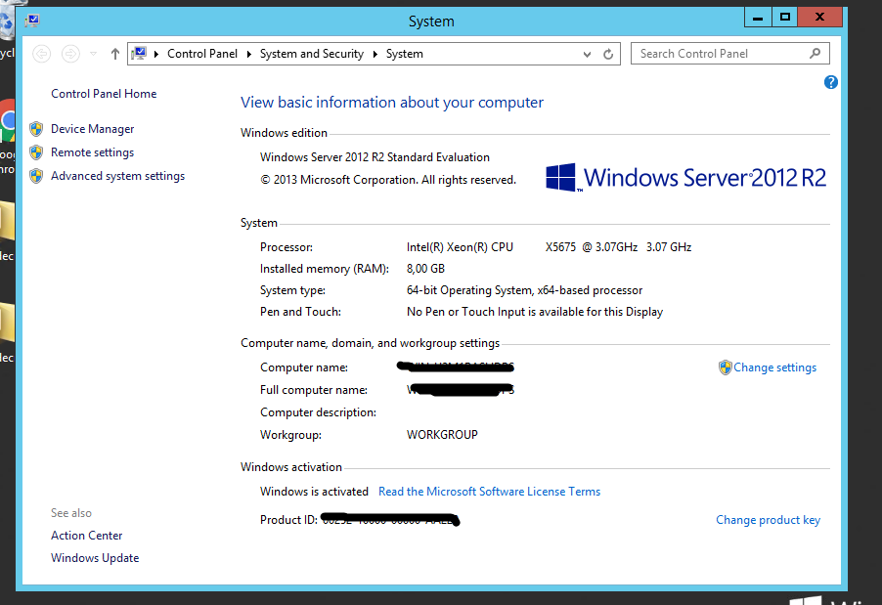Click the No Pen or Touch Input text
Image resolution: width=882 pixels, height=605 pixels.
click(x=534, y=312)
